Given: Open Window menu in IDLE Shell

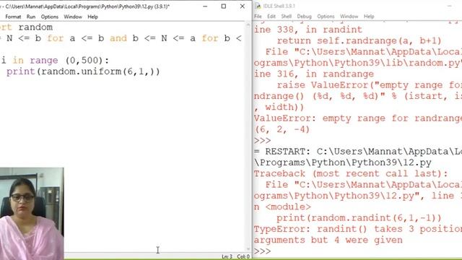Looking at the screenshot, I should [x=349, y=16].
